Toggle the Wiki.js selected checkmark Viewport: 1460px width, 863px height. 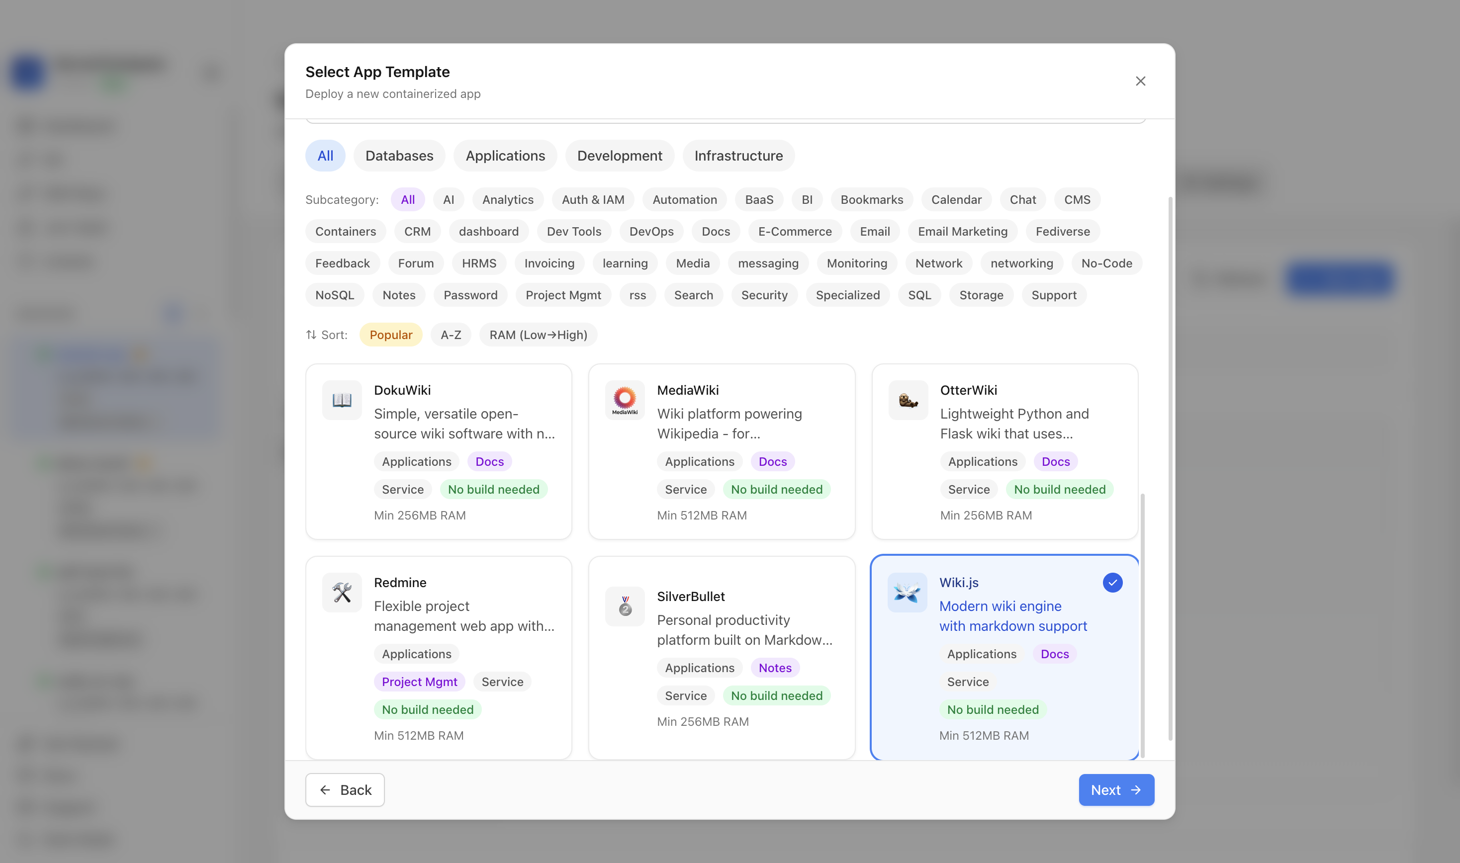coord(1112,583)
